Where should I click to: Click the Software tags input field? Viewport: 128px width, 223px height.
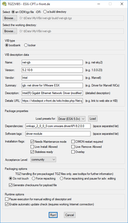click(x=58, y=134)
